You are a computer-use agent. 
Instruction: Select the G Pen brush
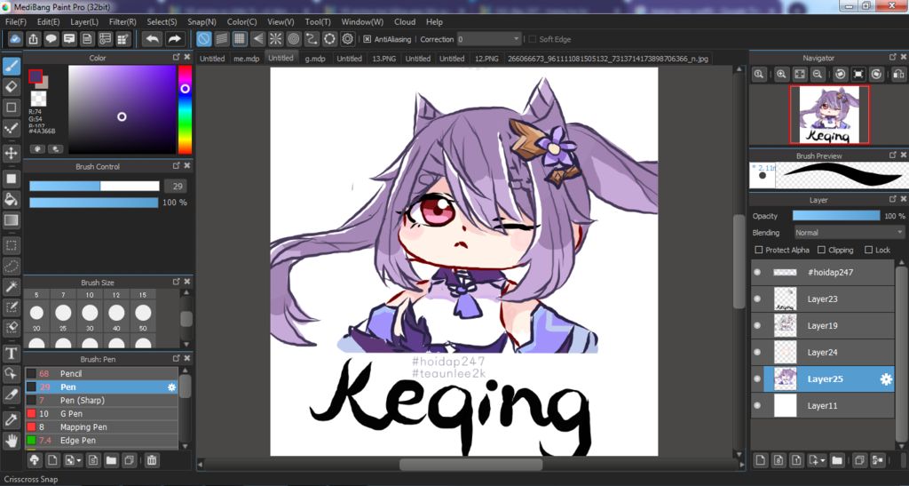pyautogui.click(x=101, y=414)
